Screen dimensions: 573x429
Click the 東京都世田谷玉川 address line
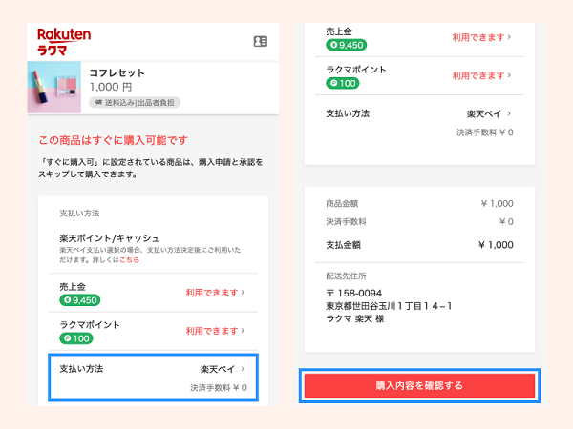[x=389, y=306]
